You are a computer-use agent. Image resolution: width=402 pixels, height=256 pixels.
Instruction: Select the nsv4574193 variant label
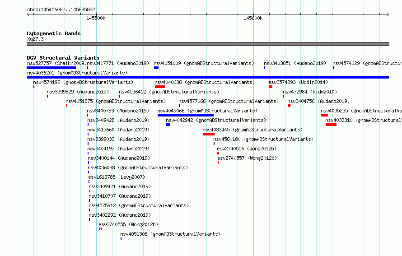83,82
